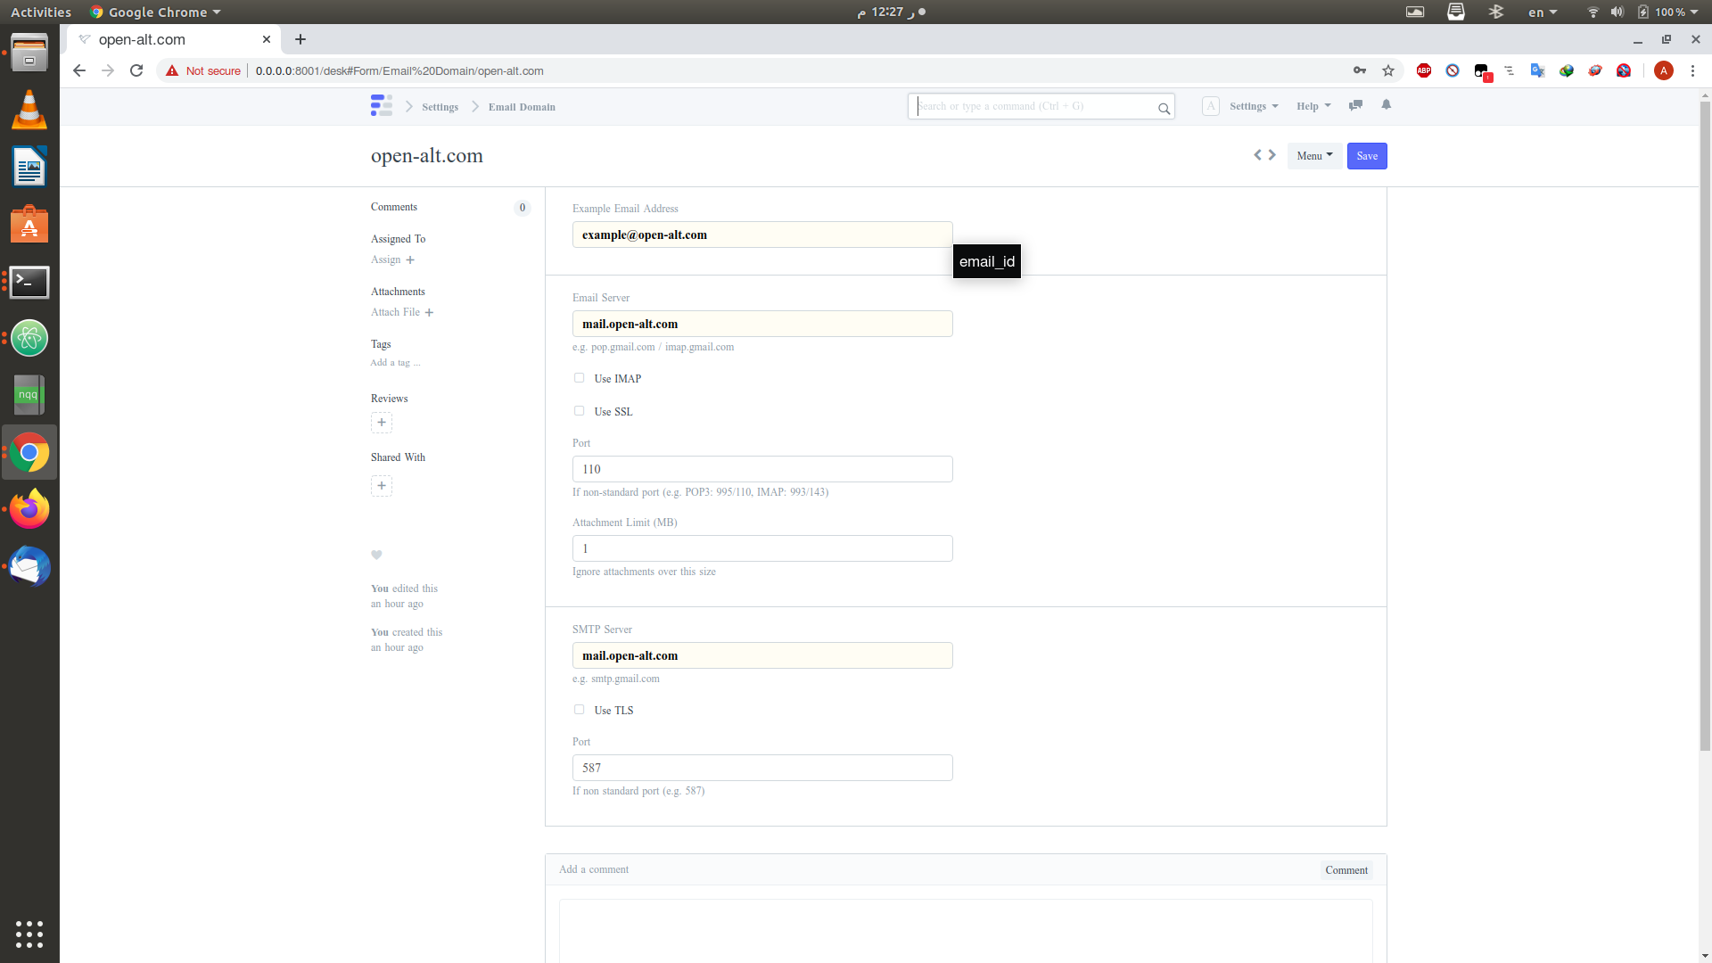This screenshot has width=1712, height=963.
Task: Open the notifications bell icon
Action: click(x=1386, y=105)
